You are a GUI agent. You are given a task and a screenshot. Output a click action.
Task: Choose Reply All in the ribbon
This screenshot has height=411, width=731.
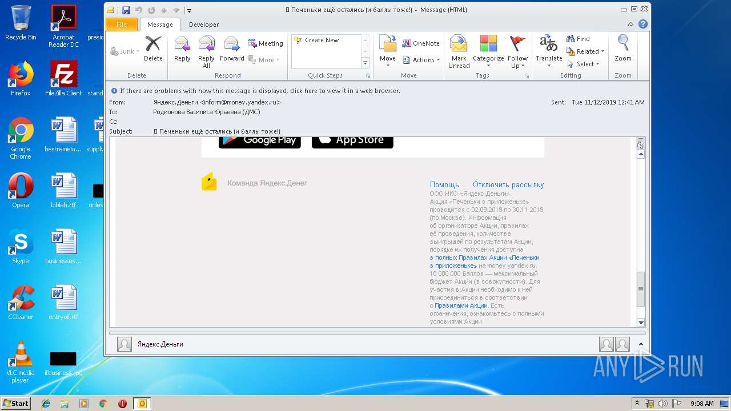(x=206, y=51)
